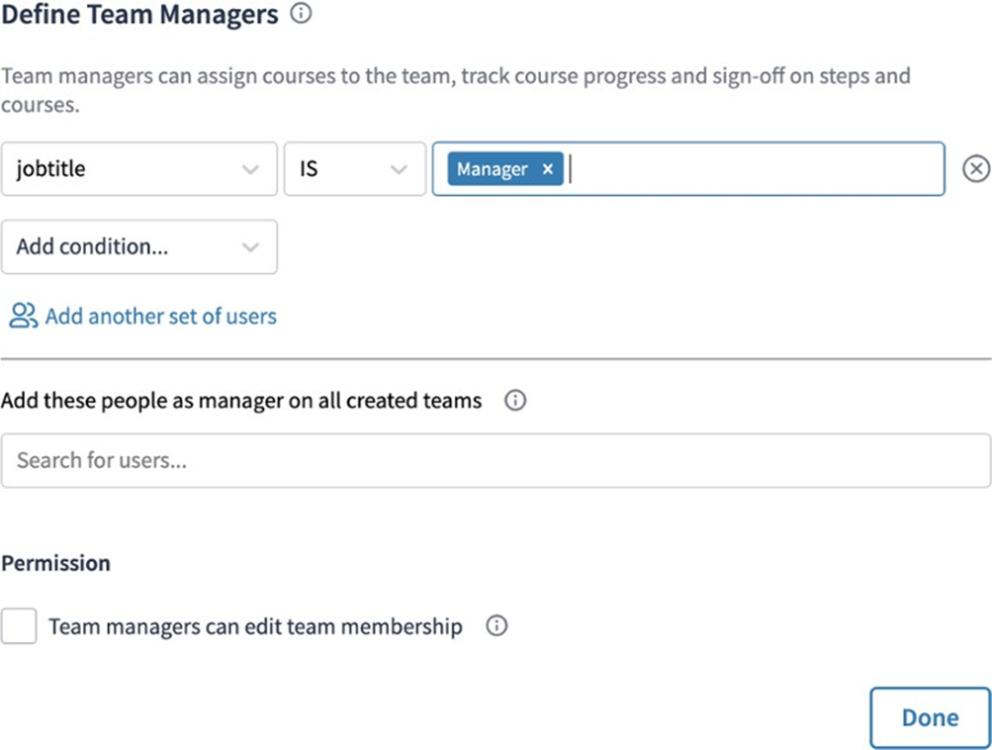Viewport: 992px width, 750px height.
Task: Click 'Add these people as manager' label
Action: pos(241,401)
